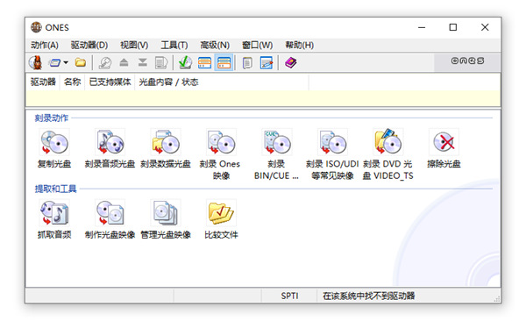
Task: Open help via the purple book icon
Action: tap(290, 62)
